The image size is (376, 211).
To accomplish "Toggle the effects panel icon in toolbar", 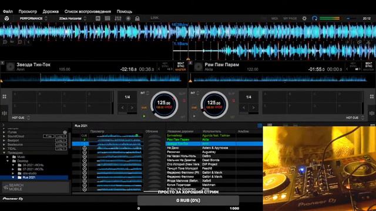I will (98, 18).
